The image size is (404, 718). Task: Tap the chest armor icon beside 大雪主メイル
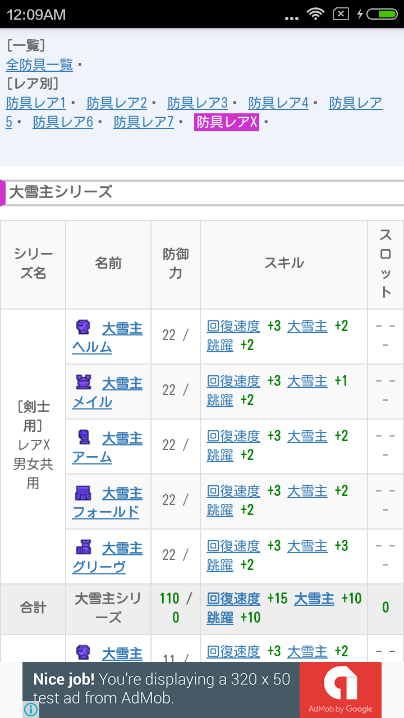click(x=82, y=382)
